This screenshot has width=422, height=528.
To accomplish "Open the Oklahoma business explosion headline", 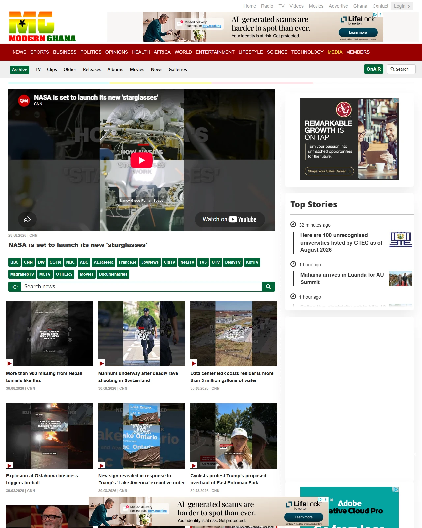I will click(42, 479).
